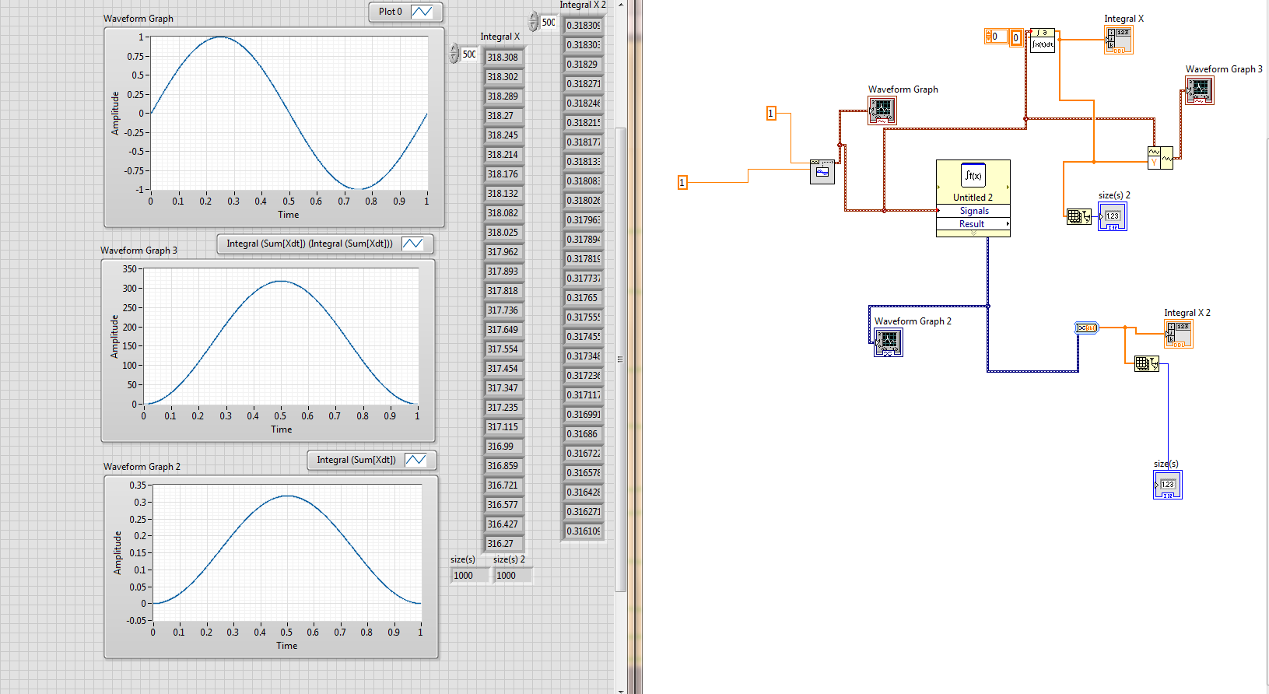This screenshot has height=694, width=1269.
Task: Click the size(s) indicator showing 1000
Action: tap(470, 576)
